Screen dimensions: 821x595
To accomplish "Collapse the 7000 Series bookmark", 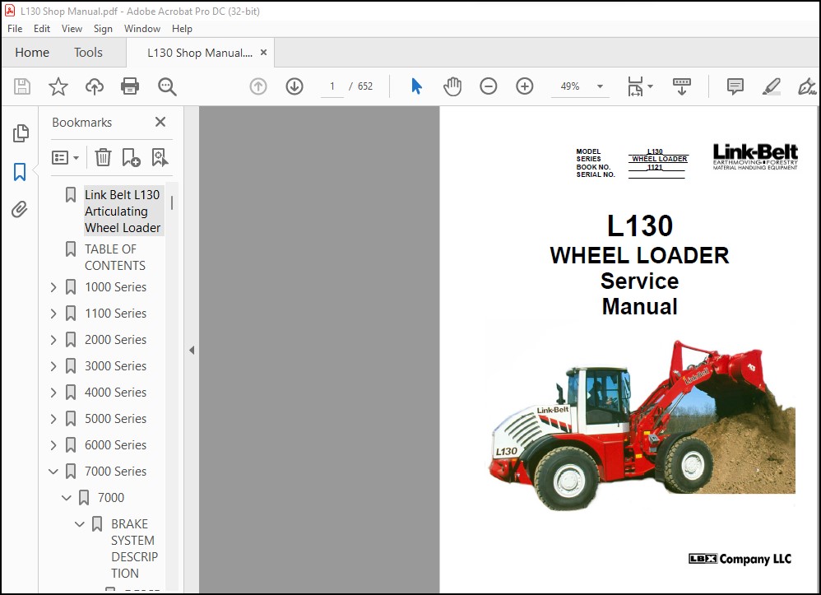I will pyautogui.click(x=53, y=472).
